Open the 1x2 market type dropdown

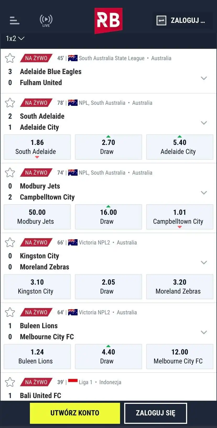tap(15, 39)
